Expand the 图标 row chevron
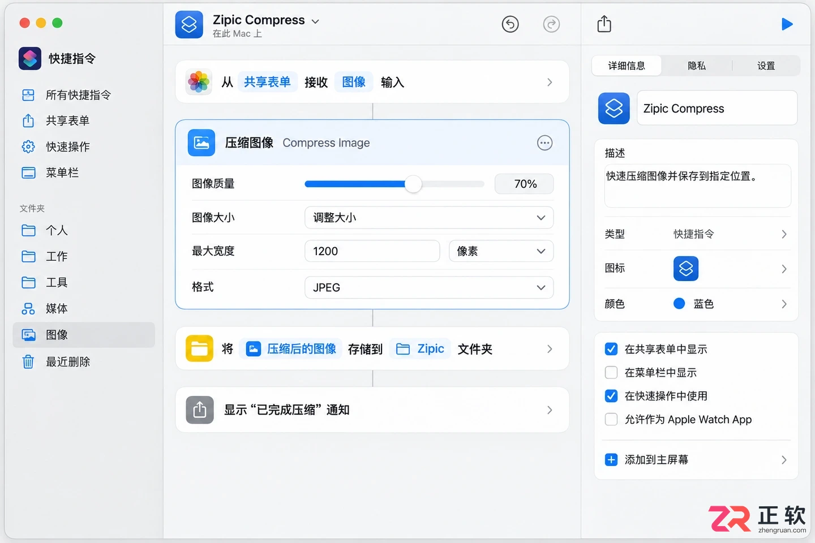Screen dimensions: 815x543 tap(784, 269)
